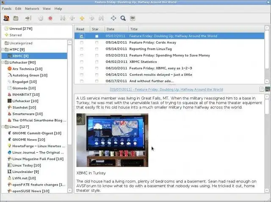Click the LWN.net penguin feed icon
Viewport: 271px width, 202px height.
click(9, 178)
